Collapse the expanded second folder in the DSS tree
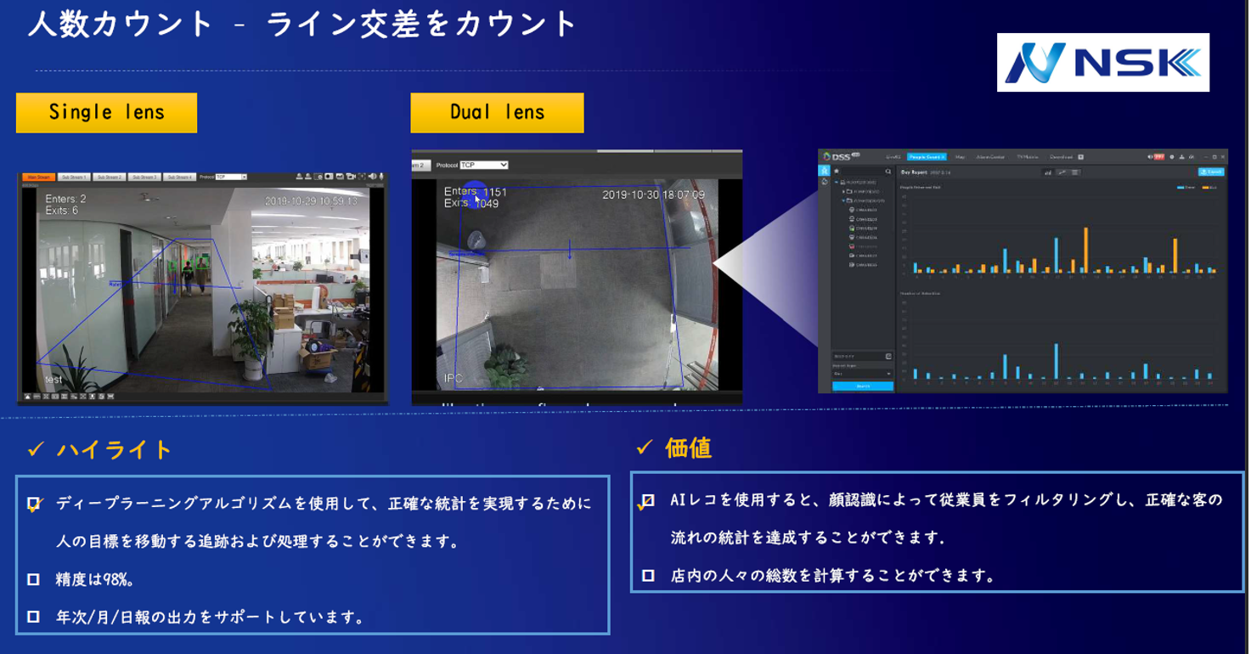This screenshot has height=654, width=1251. [x=843, y=200]
